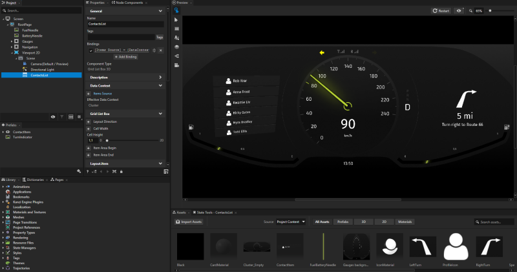Click the filter icon in Project panel
517x272 pixels.
tap(62, 117)
